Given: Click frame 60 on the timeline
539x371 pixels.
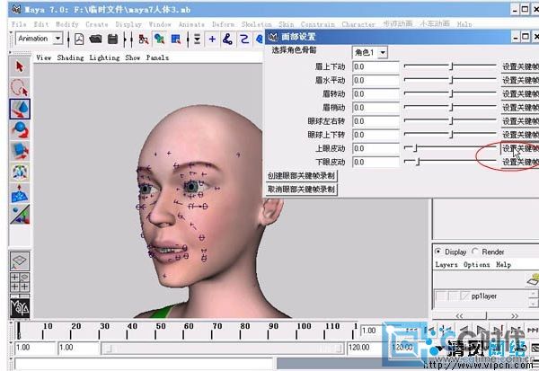Looking at the screenshot, I should (x=183, y=331).
